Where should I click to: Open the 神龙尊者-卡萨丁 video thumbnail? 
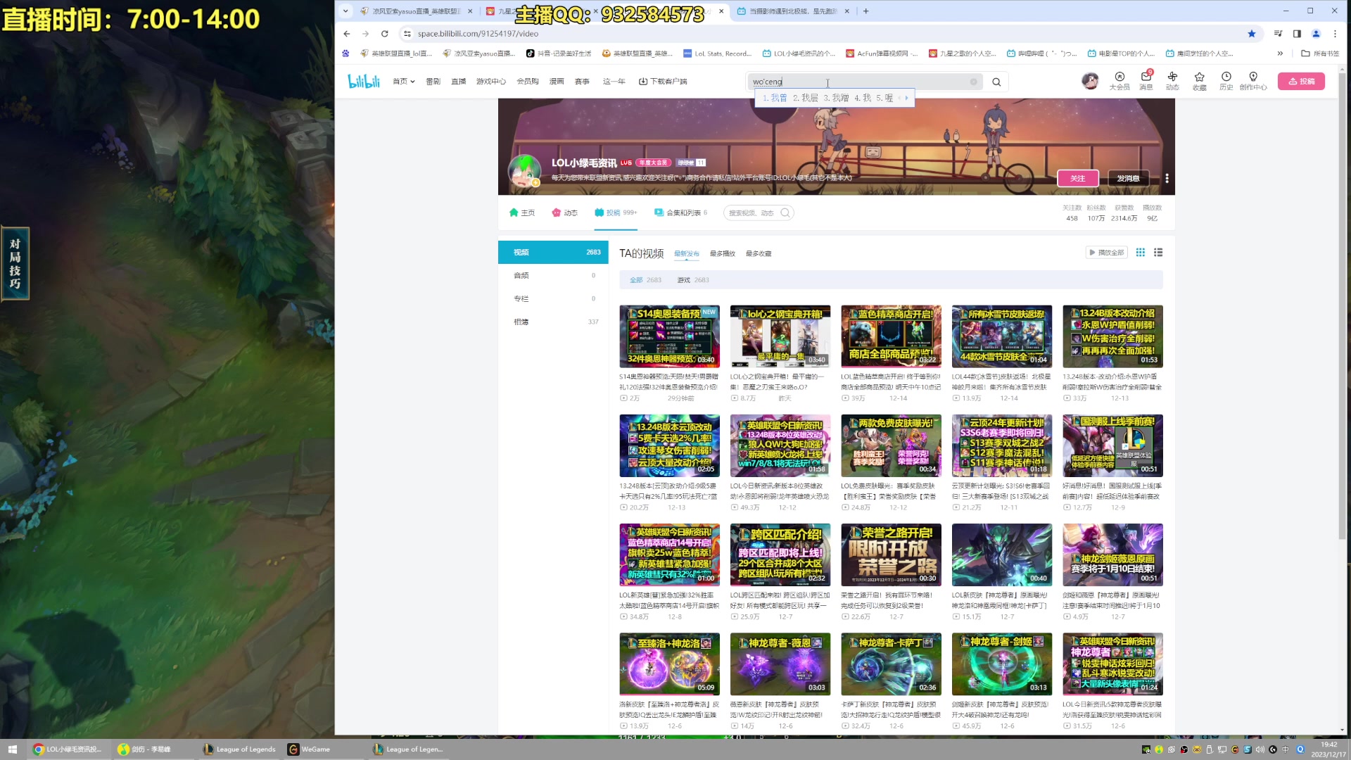pos(891,664)
